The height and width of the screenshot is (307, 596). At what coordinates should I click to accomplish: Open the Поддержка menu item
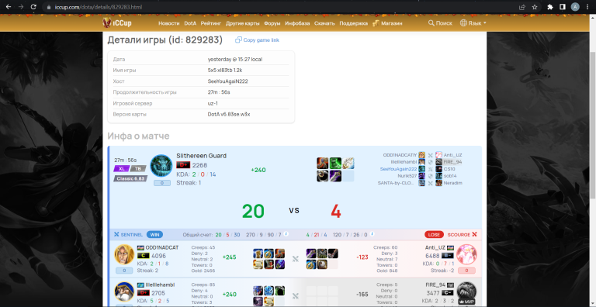coord(354,23)
